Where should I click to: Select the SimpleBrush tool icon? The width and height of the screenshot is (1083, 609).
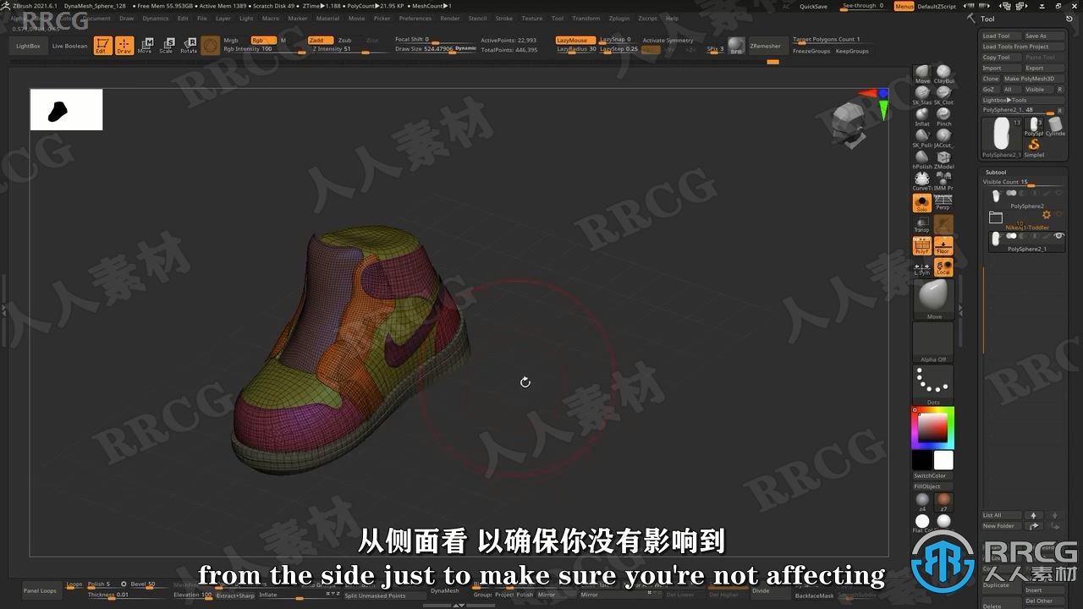tap(1034, 146)
